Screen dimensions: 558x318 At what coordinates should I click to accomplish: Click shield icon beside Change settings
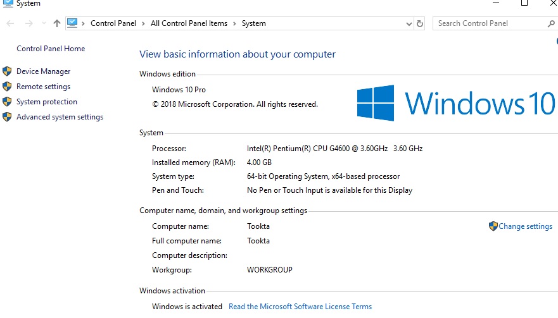point(493,226)
